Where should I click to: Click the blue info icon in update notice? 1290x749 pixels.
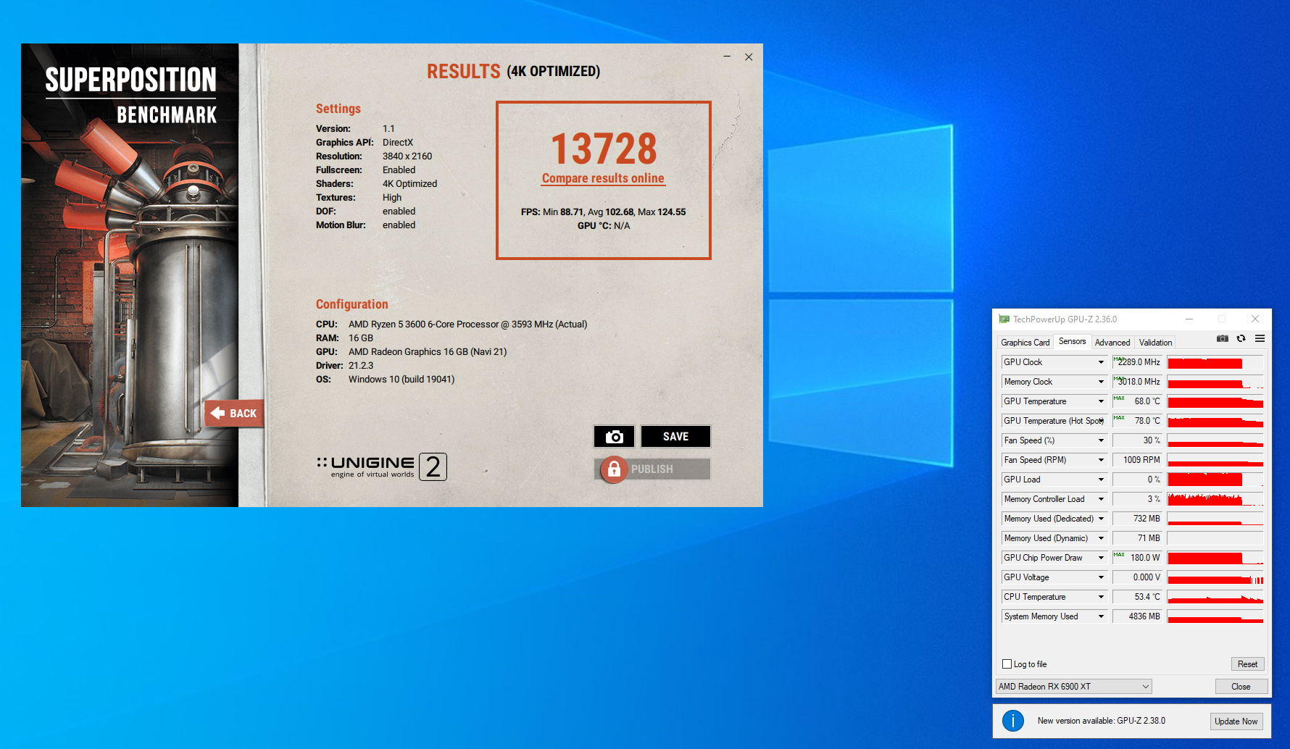point(1013,721)
